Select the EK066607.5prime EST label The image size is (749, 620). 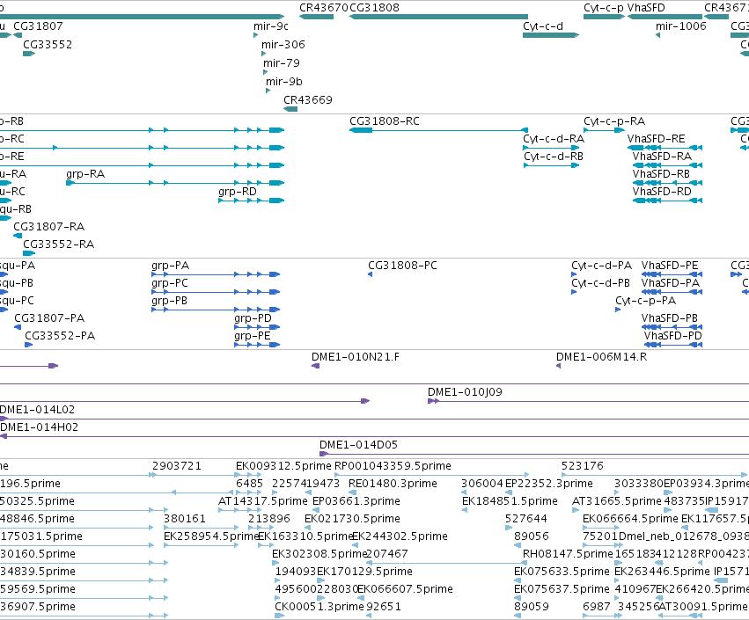tap(405, 589)
